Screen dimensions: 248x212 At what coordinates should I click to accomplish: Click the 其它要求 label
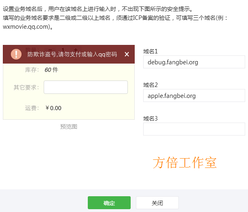pyautogui.click(x=26, y=87)
